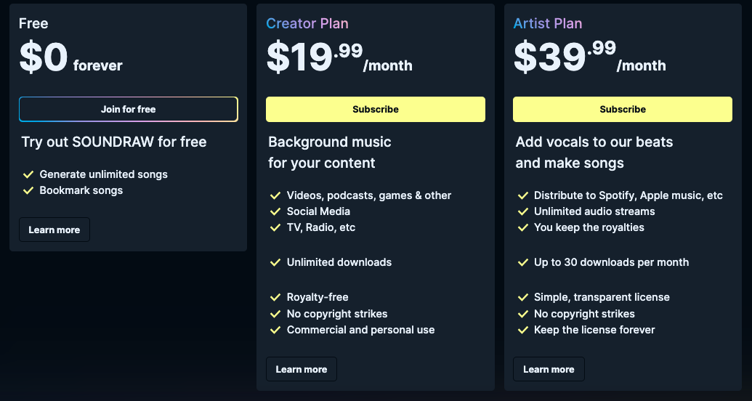This screenshot has height=401, width=752.
Task: Click the Up to 30 downloads per month text
Action: [611, 262]
